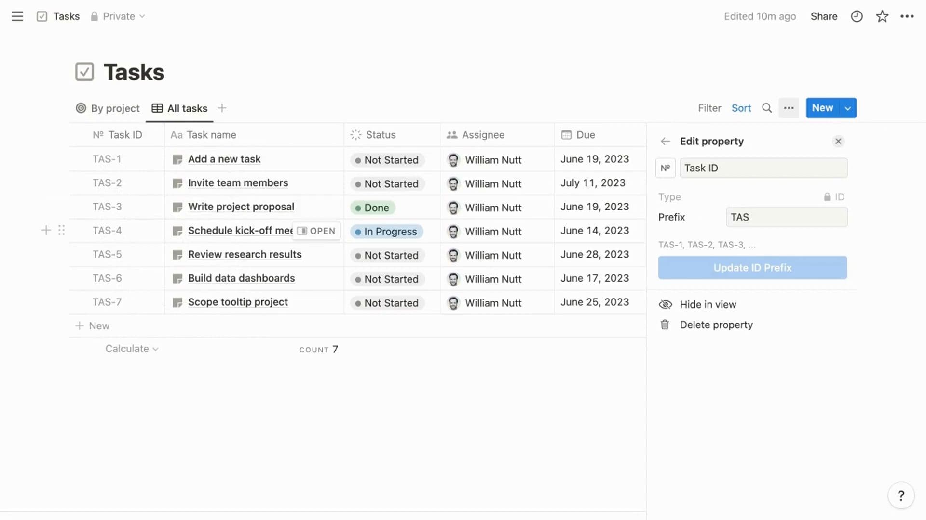The image size is (926, 520).
Task: Open Not Started status for Review research results
Action: tap(387, 255)
